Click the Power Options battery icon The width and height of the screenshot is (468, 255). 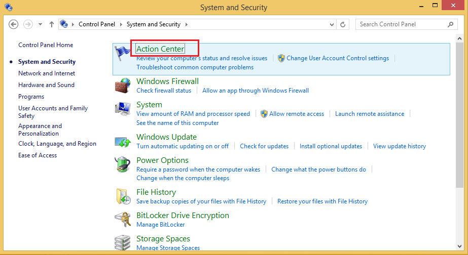[x=123, y=164]
